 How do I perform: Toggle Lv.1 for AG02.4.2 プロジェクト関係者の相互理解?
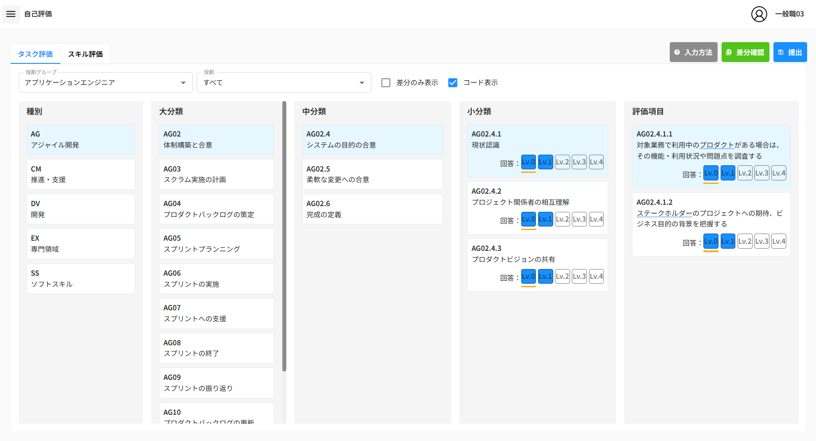click(546, 219)
